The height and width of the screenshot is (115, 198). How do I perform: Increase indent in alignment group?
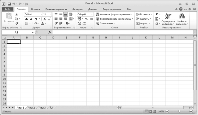point(61,23)
